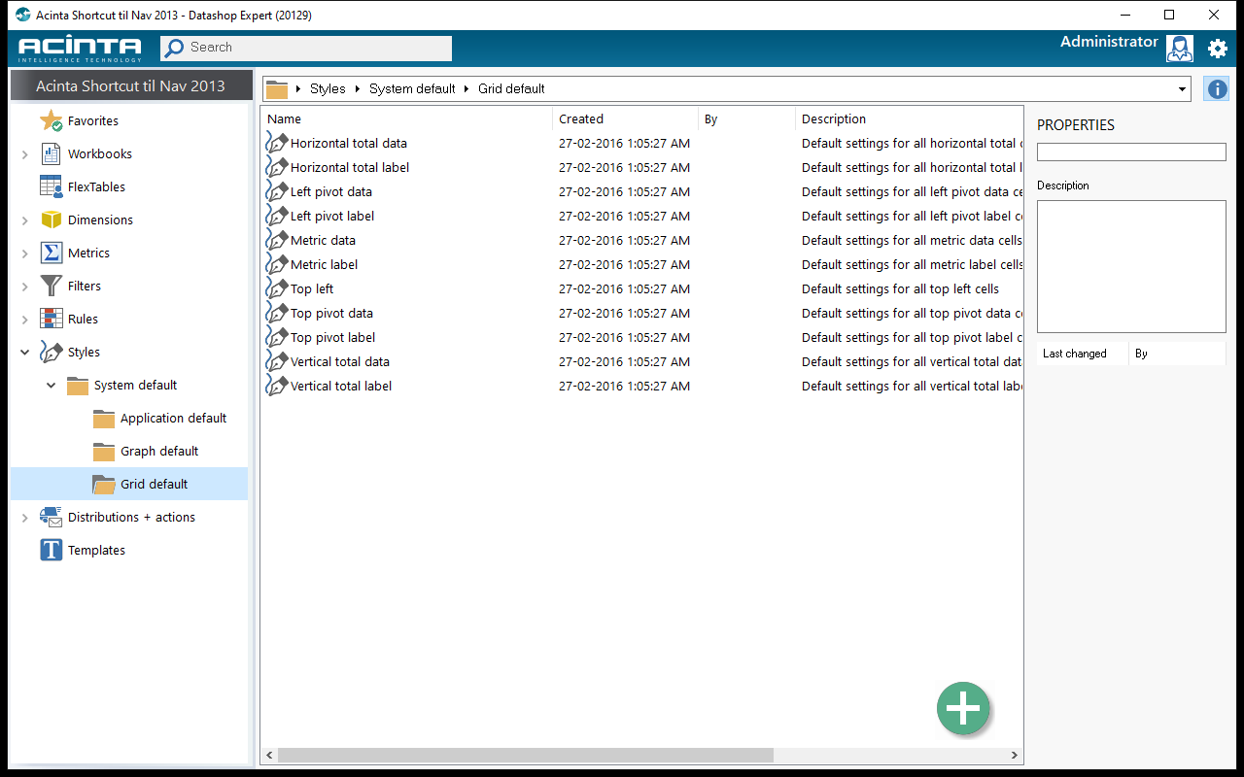Click the search magnifier icon
The height and width of the screenshot is (777, 1244).
click(174, 48)
